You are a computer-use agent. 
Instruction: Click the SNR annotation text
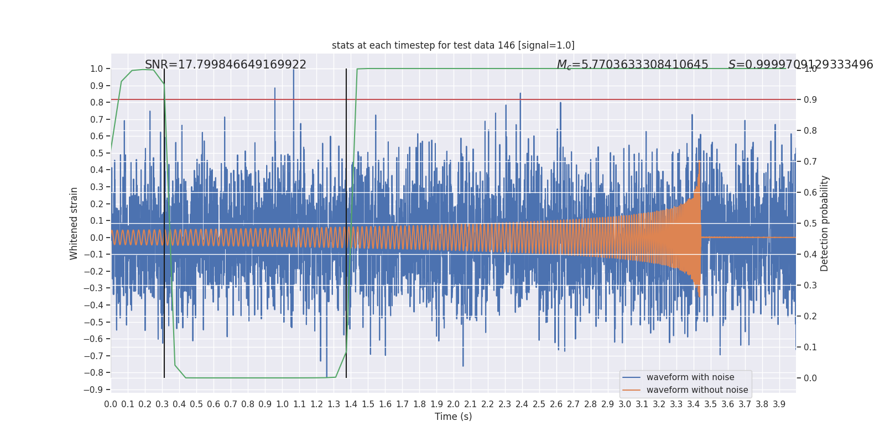(226, 65)
